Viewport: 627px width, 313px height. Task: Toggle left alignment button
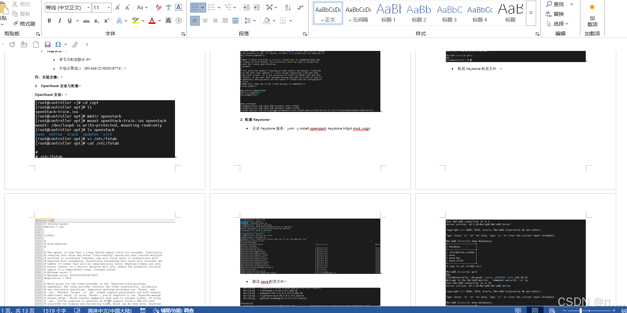(x=195, y=21)
